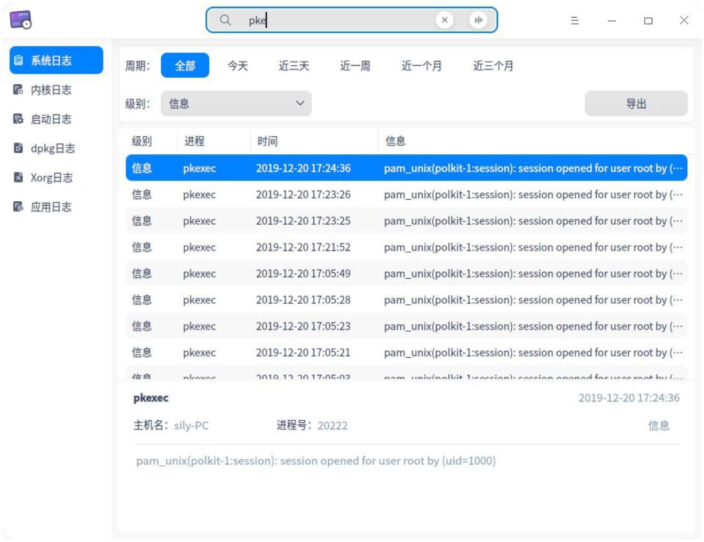Image resolution: width=704 pixels, height=542 pixels.
Task: Select dpkg日志 from the sidebar
Action: pos(56,148)
